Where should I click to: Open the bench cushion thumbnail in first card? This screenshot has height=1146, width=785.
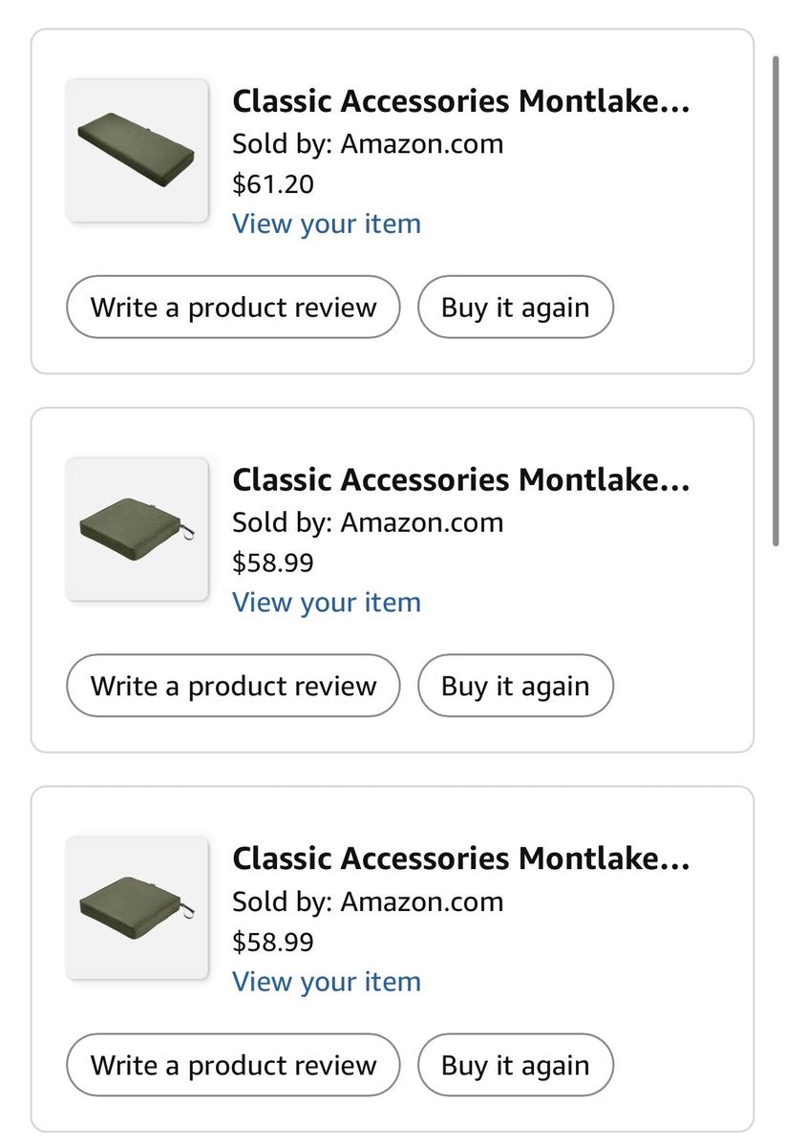[137, 151]
